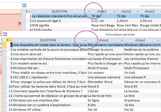Open the choix1 dropdown arrow in the Adobe Photoshop table
Viewport: 161px width, 112px height.
[x=114, y=11]
